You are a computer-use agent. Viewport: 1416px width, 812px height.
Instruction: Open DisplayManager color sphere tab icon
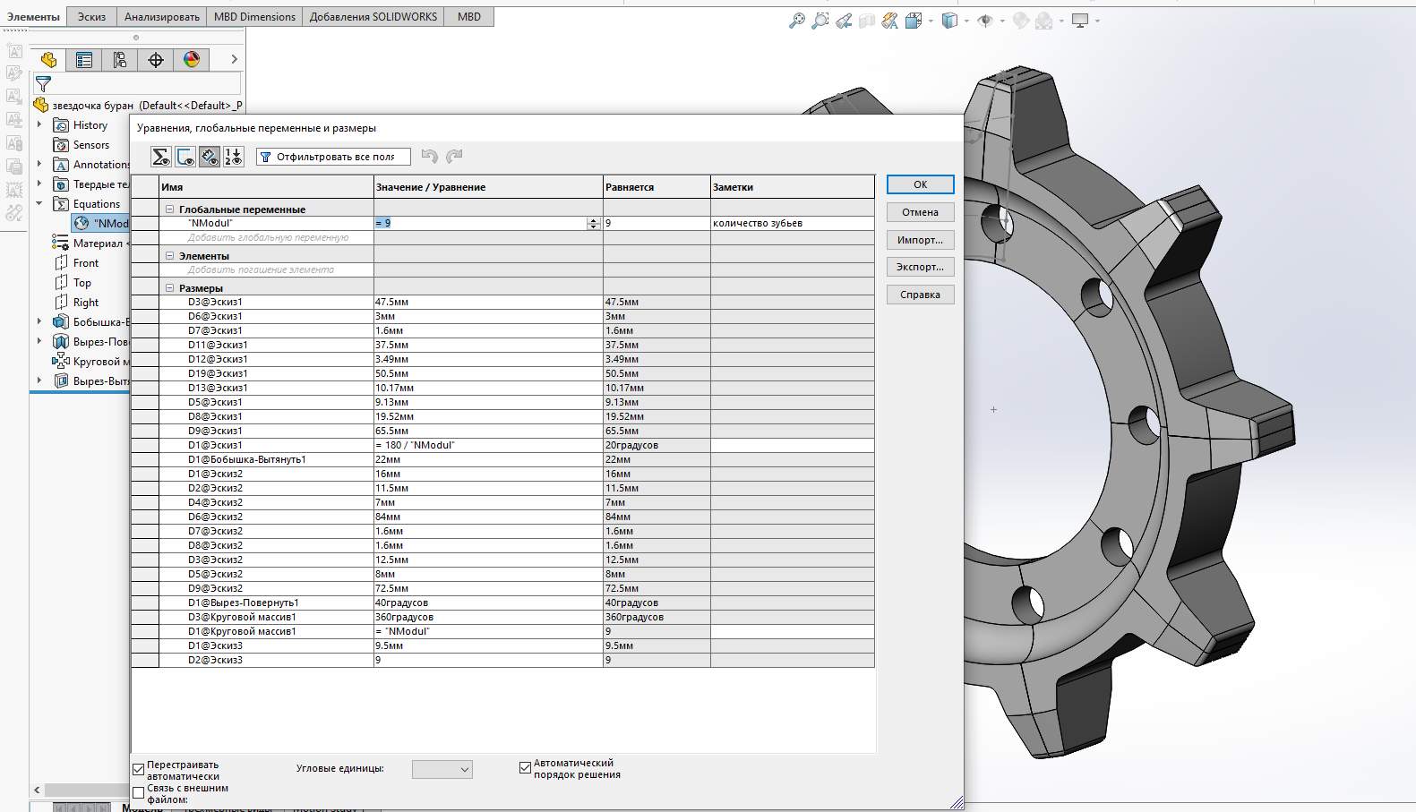click(x=192, y=60)
